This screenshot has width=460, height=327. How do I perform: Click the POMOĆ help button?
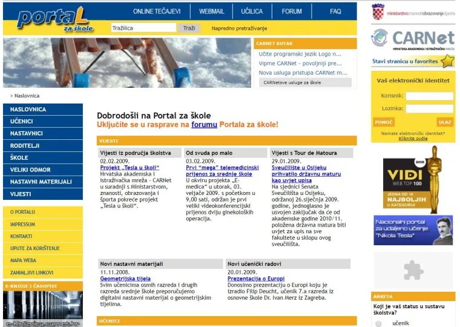(383, 122)
